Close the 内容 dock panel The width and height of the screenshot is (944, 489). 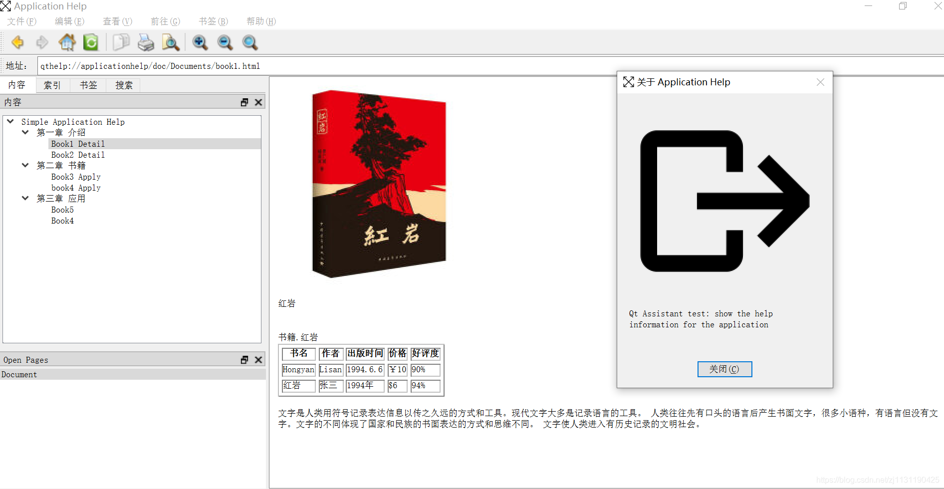[x=258, y=102]
